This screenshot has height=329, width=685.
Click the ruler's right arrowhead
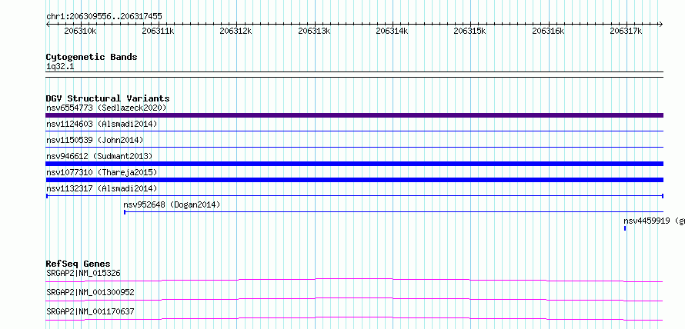pos(661,25)
